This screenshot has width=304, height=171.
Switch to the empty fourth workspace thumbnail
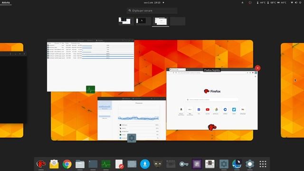point(178,21)
